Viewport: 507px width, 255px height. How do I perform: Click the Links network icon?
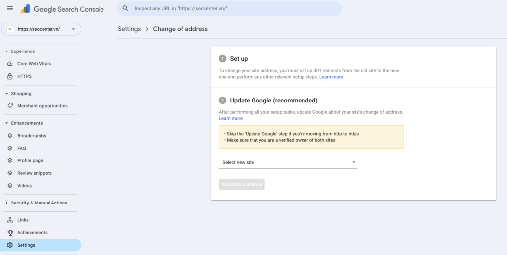pos(10,220)
